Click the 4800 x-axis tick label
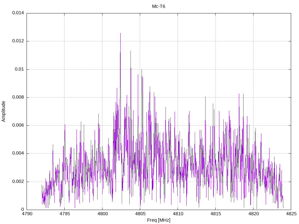Viewport: 299px width, 224px height. 102,214
